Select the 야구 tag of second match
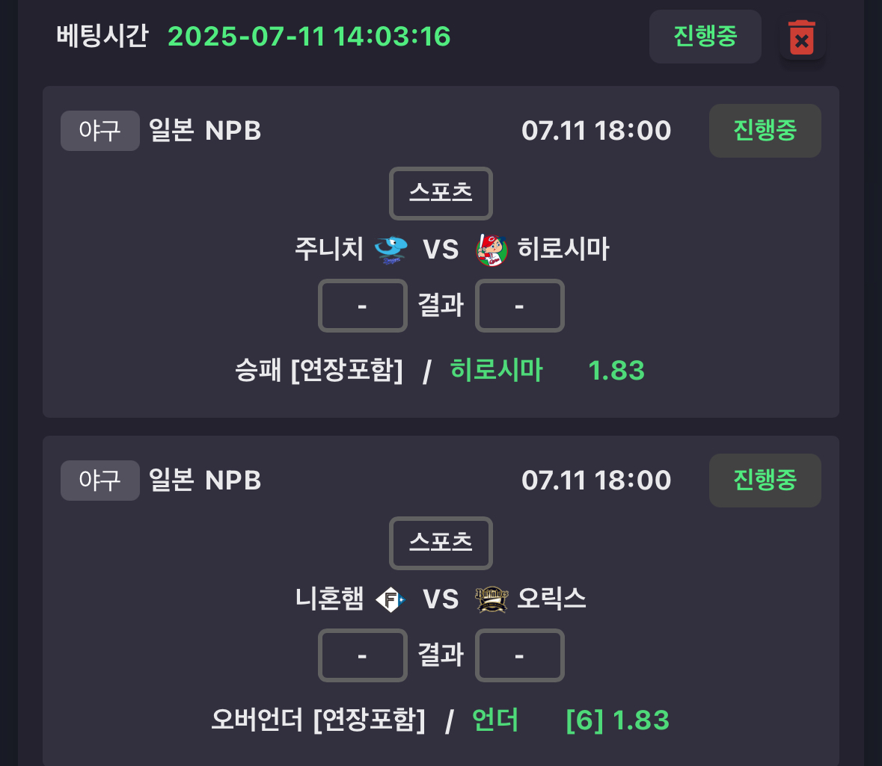Viewport: 882px width, 766px height. [x=100, y=480]
